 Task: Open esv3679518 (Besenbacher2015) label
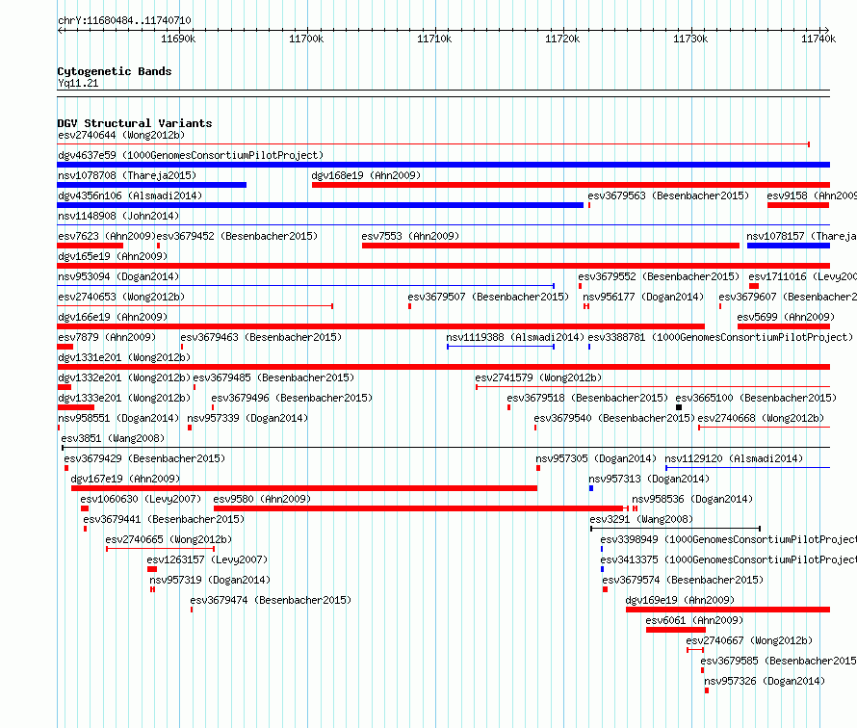pyautogui.click(x=587, y=398)
